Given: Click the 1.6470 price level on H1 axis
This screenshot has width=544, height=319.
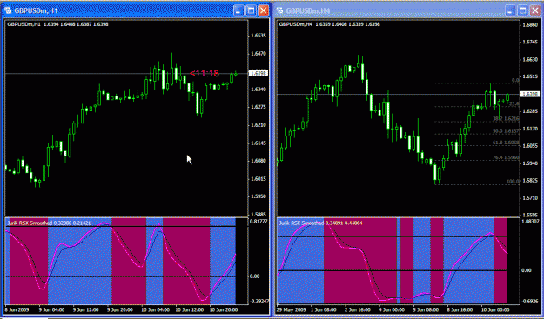Looking at the screenshot, I should pyautogui.click(x=259, y=54).
